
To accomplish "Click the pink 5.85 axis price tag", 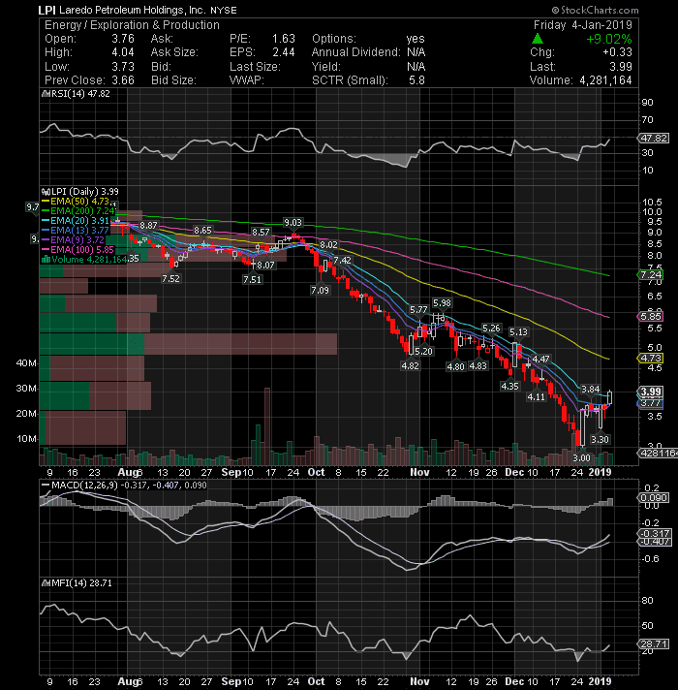I will coord(650,316).
